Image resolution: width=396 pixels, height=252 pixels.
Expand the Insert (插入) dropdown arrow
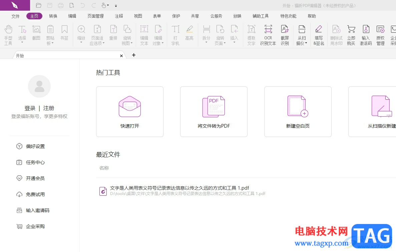click(235, 42)
